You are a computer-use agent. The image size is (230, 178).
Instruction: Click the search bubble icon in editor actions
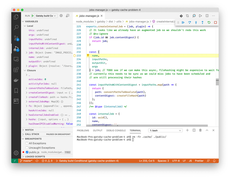tap(194, 16)
